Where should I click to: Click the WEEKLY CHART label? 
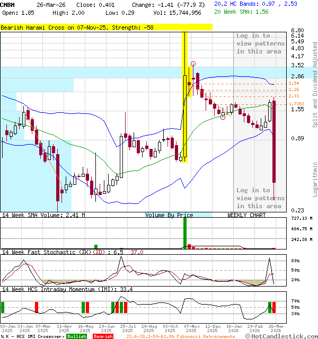(x=246, y=215)
